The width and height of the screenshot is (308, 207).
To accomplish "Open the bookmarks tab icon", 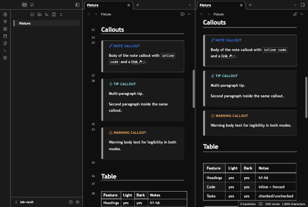I will pyautogui.click(x=32, y=5).
